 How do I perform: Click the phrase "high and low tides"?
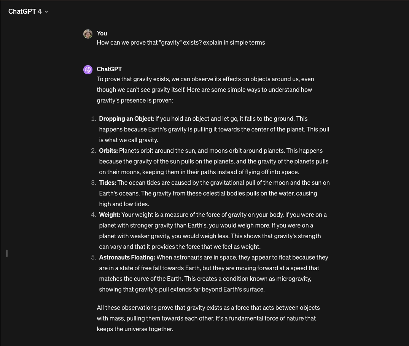(x=124, y=204)
